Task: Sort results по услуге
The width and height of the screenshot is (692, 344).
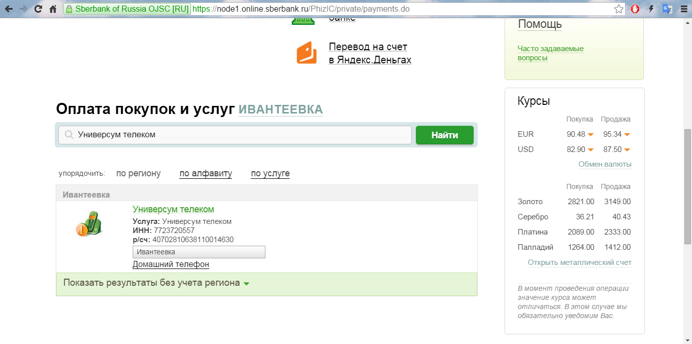Action: click(271, 173)
